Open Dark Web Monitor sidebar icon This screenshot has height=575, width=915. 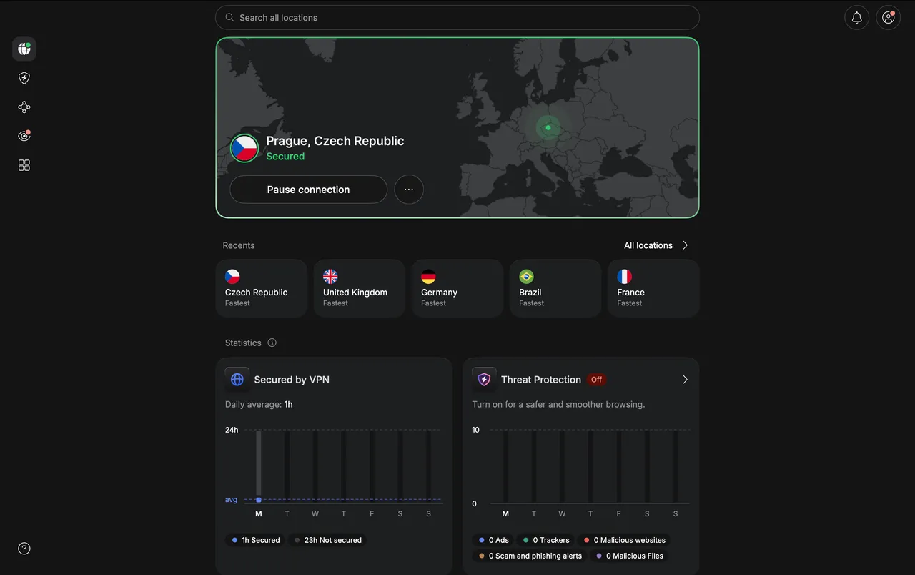point(24,136)
